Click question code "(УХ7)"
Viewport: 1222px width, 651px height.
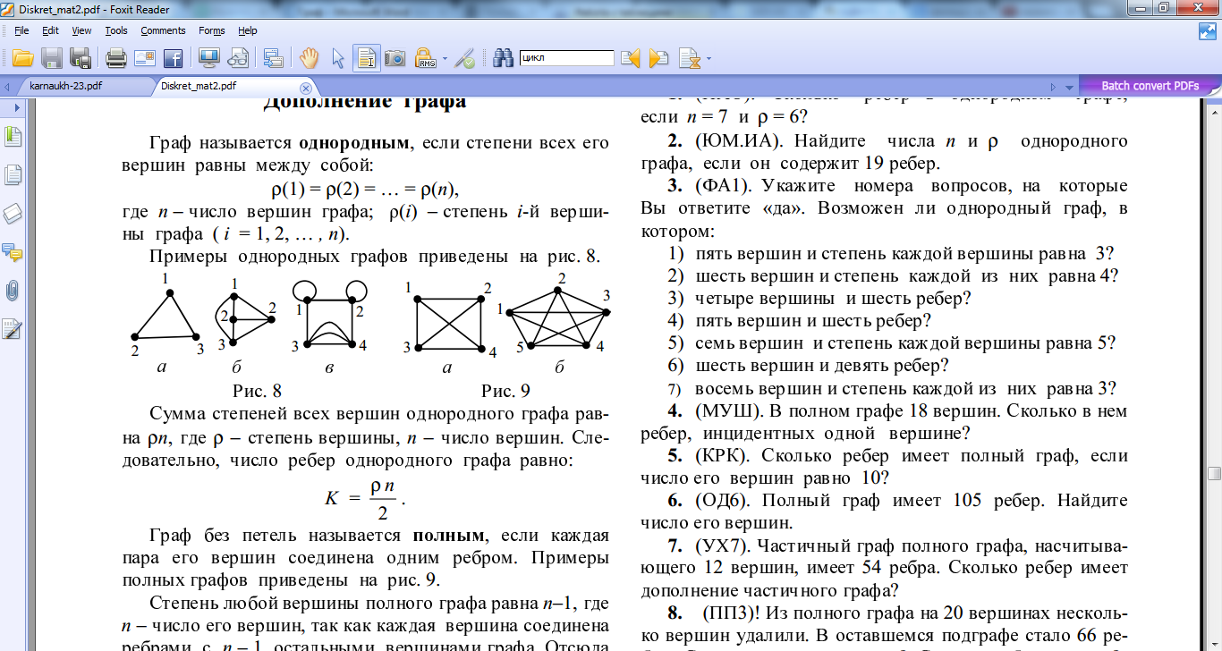[721, 545]
